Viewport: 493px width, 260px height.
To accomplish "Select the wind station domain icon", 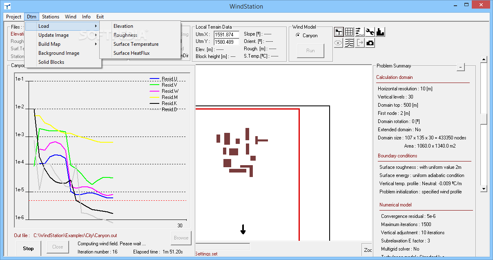I will click(x=339, y=32).
